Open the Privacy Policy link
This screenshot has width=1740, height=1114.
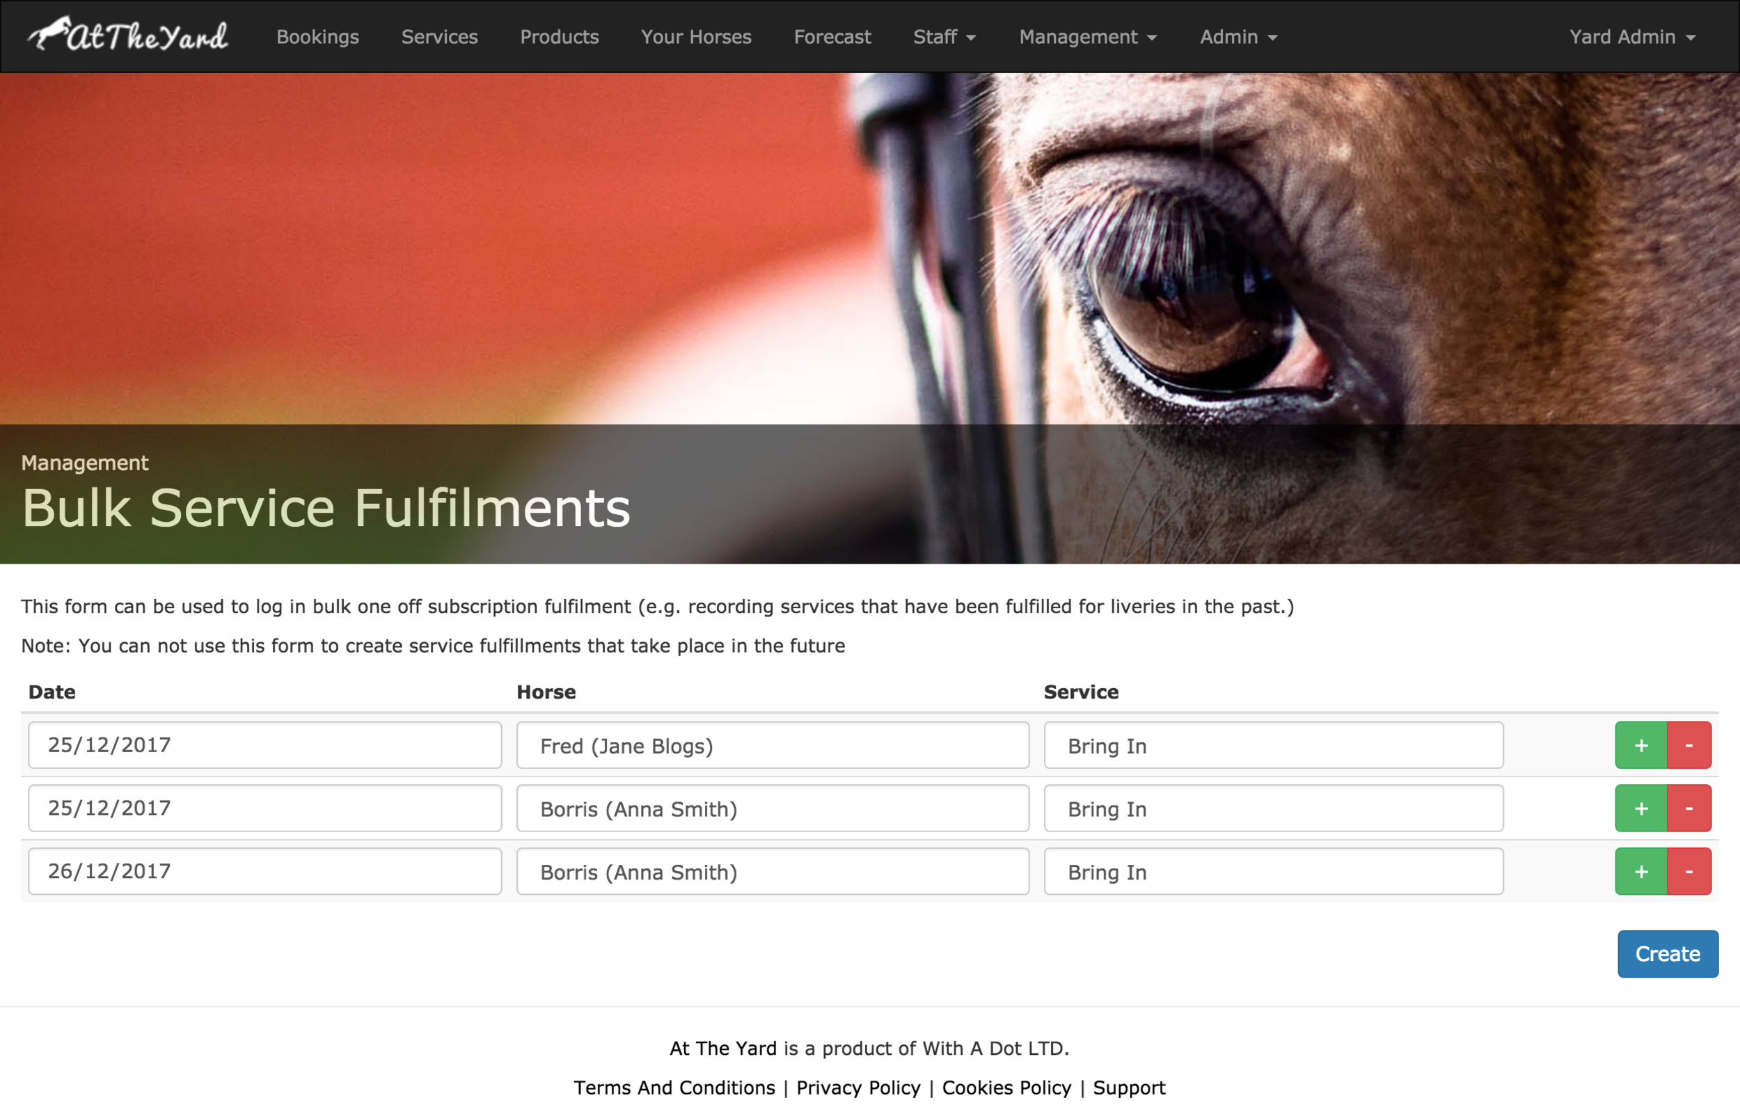pyautogui.click(x=858, y=1088)
